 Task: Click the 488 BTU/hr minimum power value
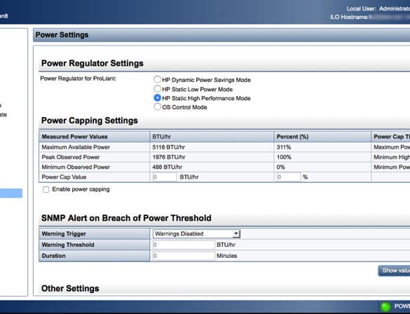[167, 167]
